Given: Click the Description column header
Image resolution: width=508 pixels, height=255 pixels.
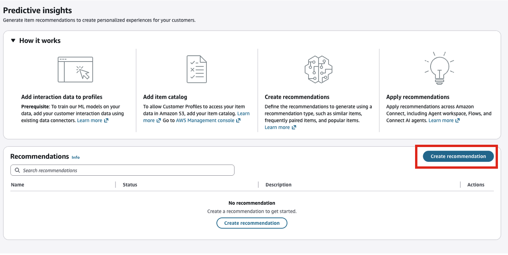Looking at the screenshot, I should (x=278, y=185).
